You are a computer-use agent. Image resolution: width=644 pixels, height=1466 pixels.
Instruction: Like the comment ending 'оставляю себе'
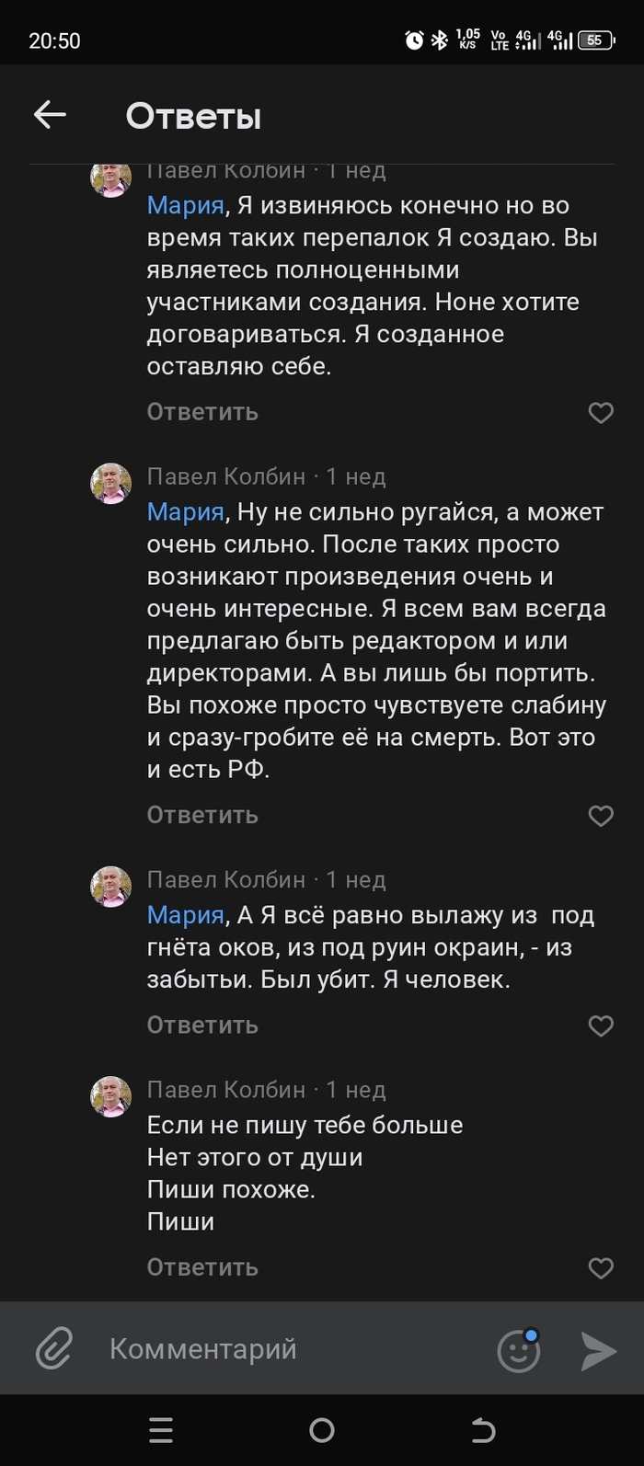pos(601,413)
